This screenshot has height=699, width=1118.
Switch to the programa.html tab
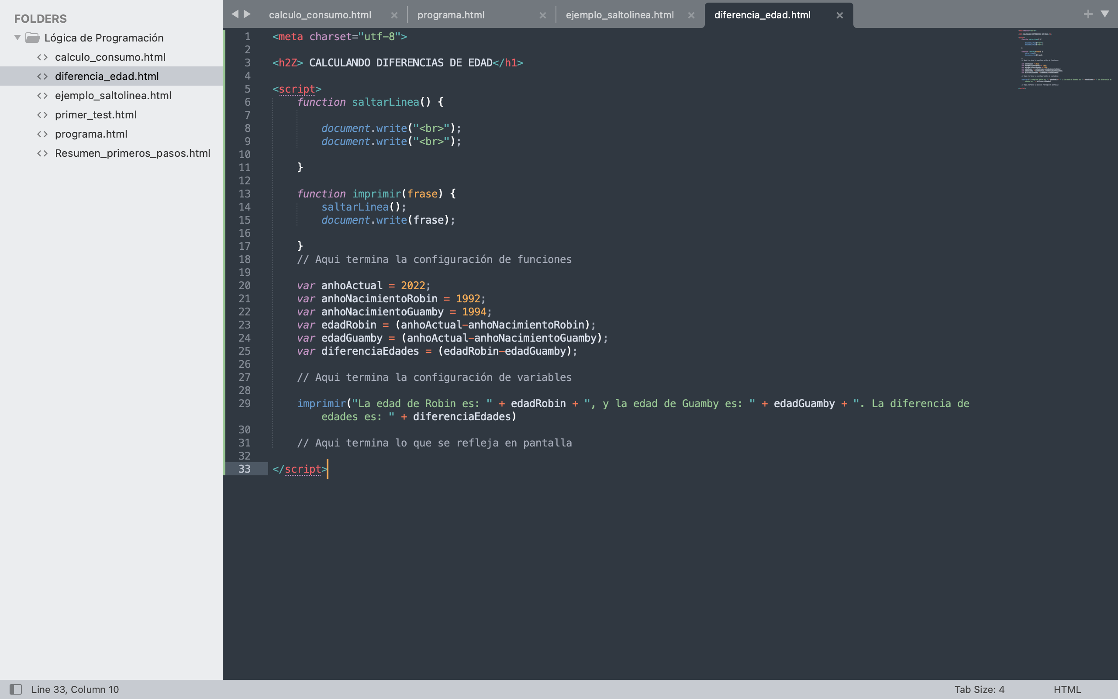451,15
